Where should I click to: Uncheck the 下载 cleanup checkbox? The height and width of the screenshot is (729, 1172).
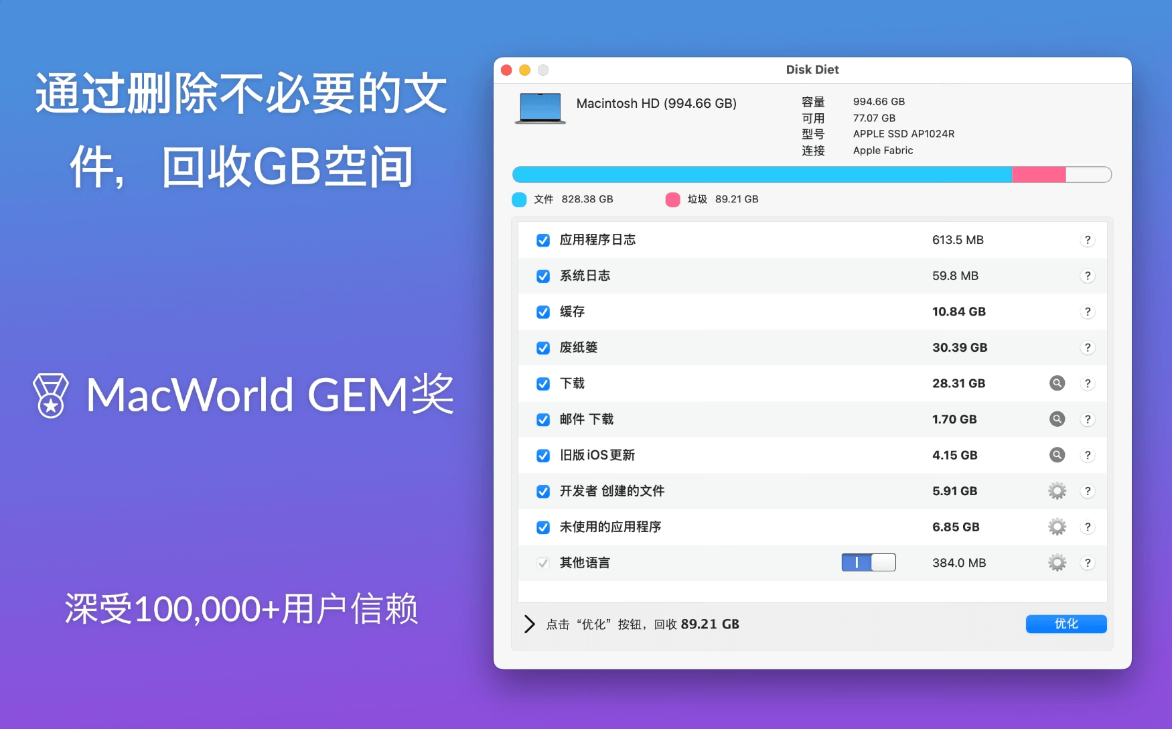[543, 383]
